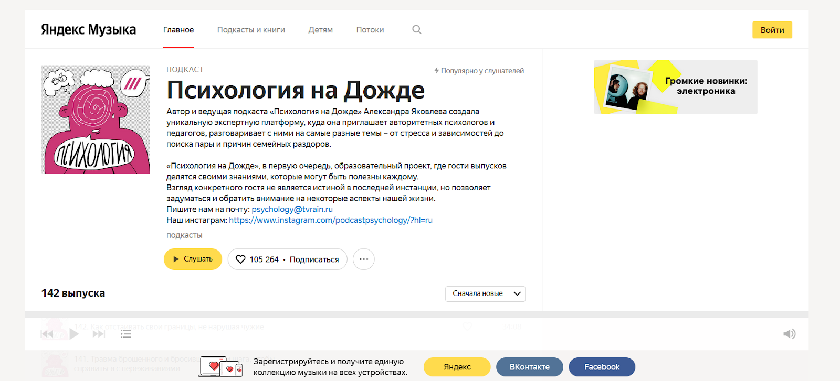Open the Громкие новинки: электроника banner
This screenshot has height=381, width=840.
(x=676, y=87)
